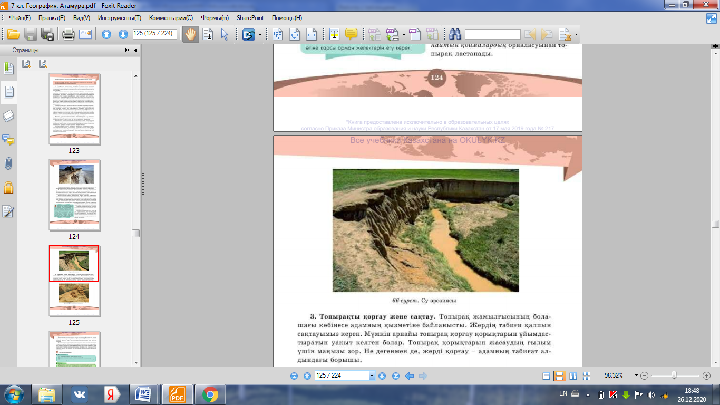Toggle full screen mode icon at top right
This screenshot has height=405, width=720.
[x=711, y=18]
